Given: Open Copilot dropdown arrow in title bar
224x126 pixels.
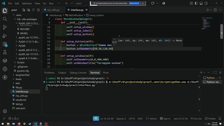Looking at the screenshot, I should pos(157,3).
